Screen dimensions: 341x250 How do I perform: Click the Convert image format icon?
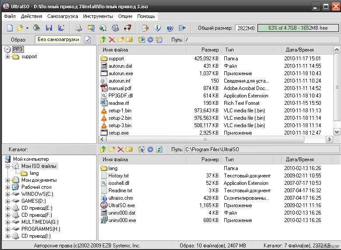[103, 28]
